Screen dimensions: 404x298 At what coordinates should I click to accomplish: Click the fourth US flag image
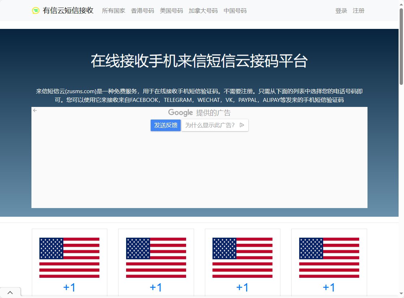click(x=329, y=258)
